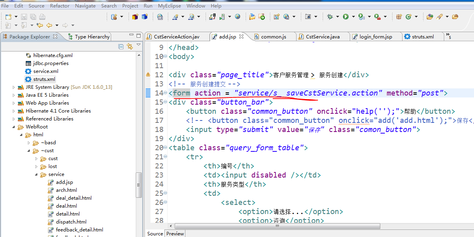Expand the lost folder
474x237 pixels.
[x=36, y=167]
